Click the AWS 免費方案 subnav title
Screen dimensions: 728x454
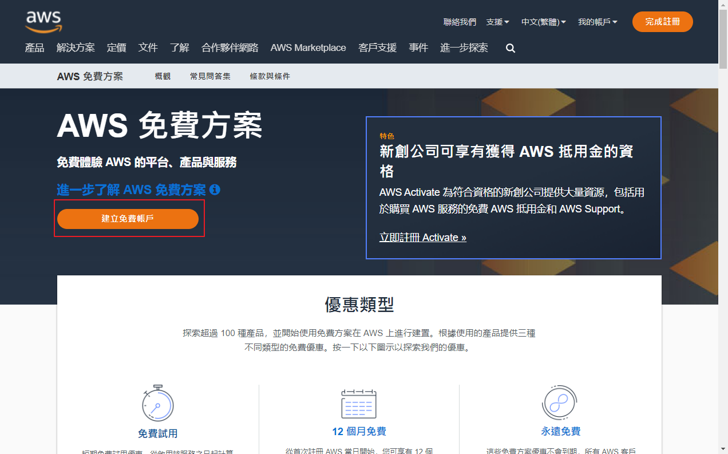pyautogui.click(x=90, y=76)
